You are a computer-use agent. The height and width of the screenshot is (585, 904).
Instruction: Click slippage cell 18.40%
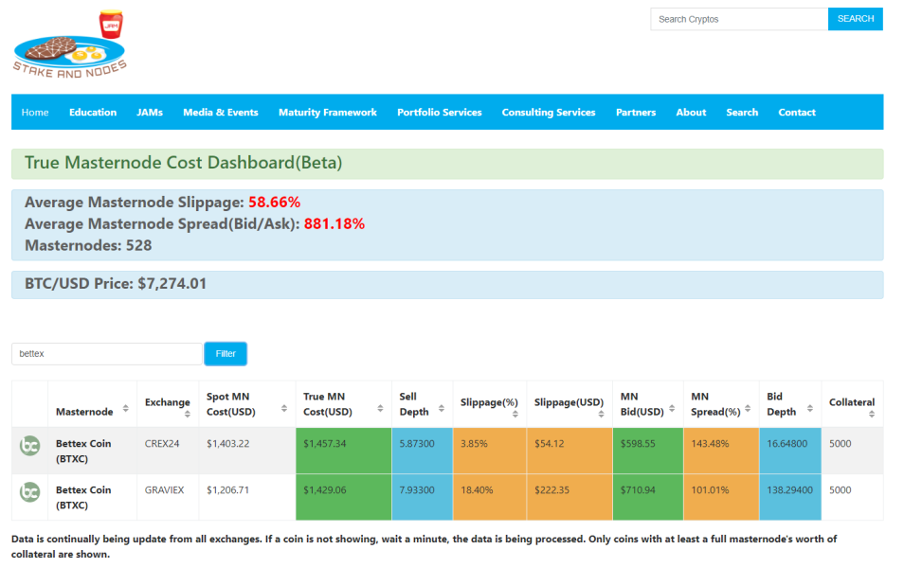pyautogui.click(x=490, y=497)
